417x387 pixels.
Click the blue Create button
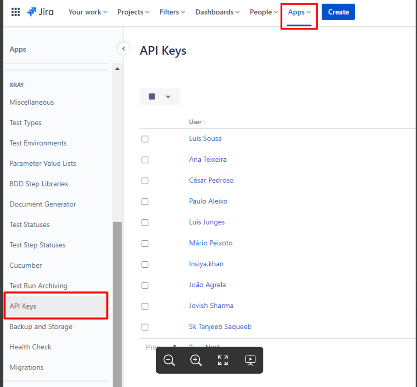pos(338,12)
